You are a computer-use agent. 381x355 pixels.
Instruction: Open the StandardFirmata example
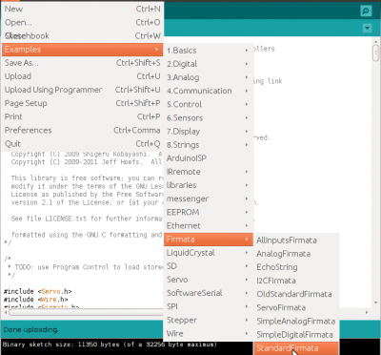pos(296,348)
